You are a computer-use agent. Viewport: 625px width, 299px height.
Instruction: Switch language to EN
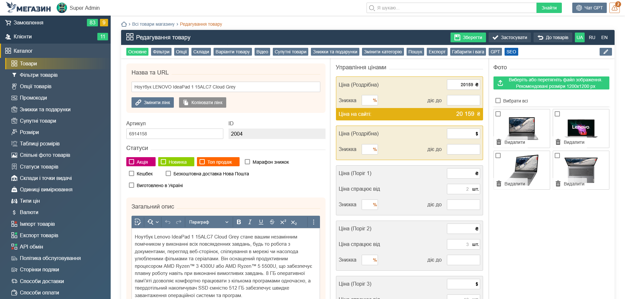click(604, 37)
